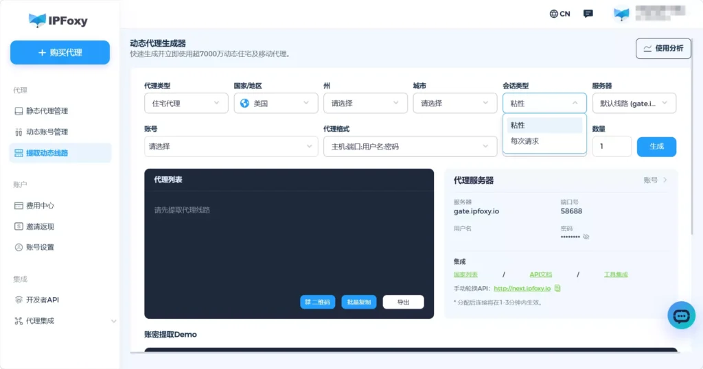
Task: Copy the manual rotation API link icon
Action: (x=557, y=289)
